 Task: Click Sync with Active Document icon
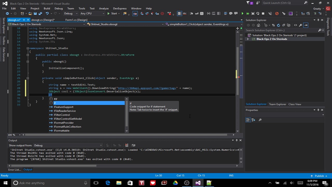tap(273, 25)
